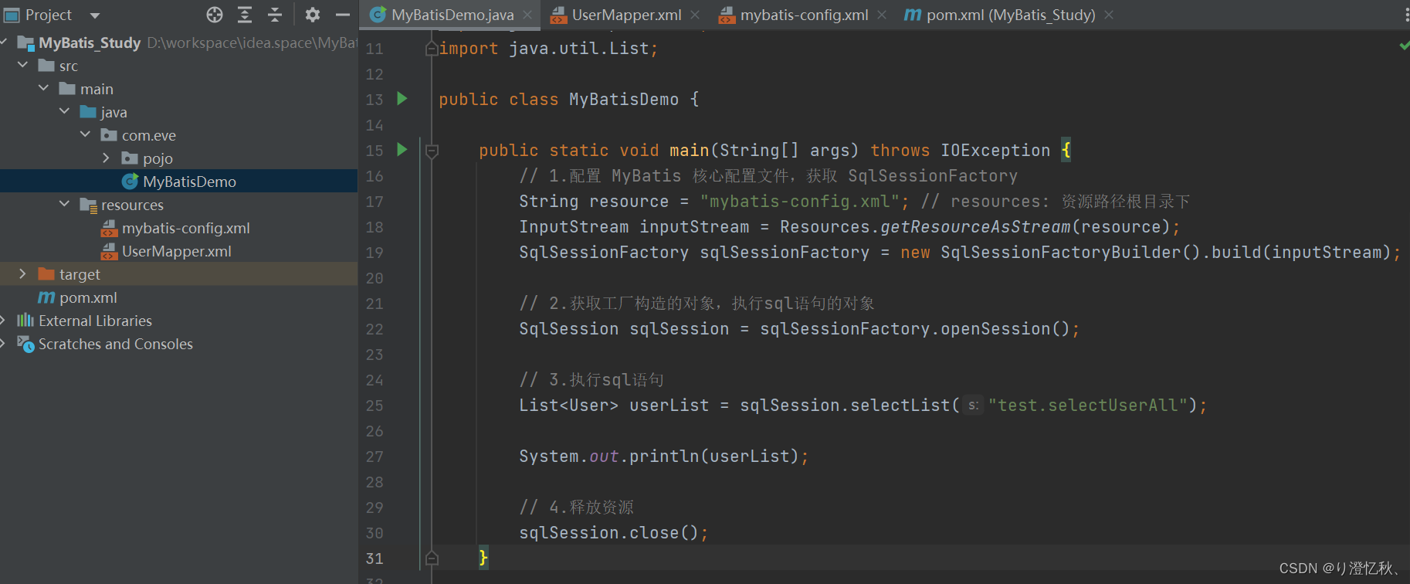Open the Project panel settings gear
1410x584 pixels.
pos(312,15)
